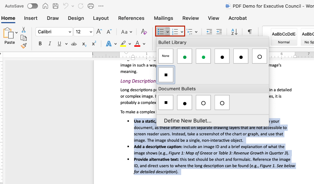Image resolution: width=314 pixels, height=184 pixels.
Task: Toggle bold formatting
Action: (40, 44)
